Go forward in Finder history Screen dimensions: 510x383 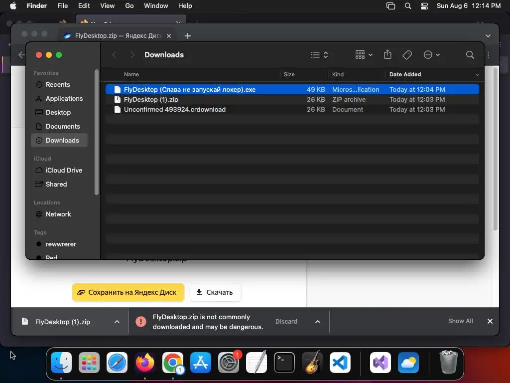132,55
